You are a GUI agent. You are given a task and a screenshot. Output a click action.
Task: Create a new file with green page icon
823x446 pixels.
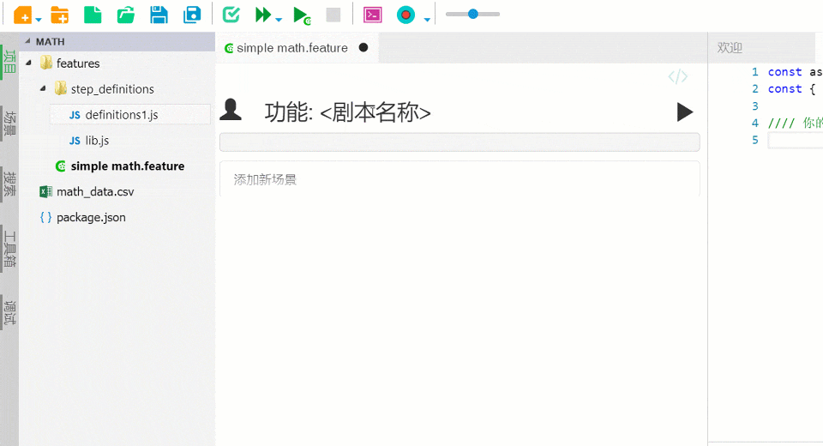[92, 15]
